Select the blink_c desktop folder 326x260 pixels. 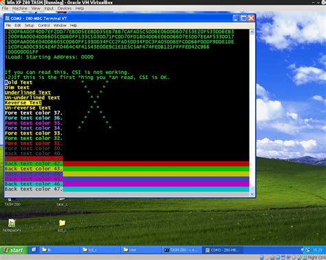[x=62, y=202]
